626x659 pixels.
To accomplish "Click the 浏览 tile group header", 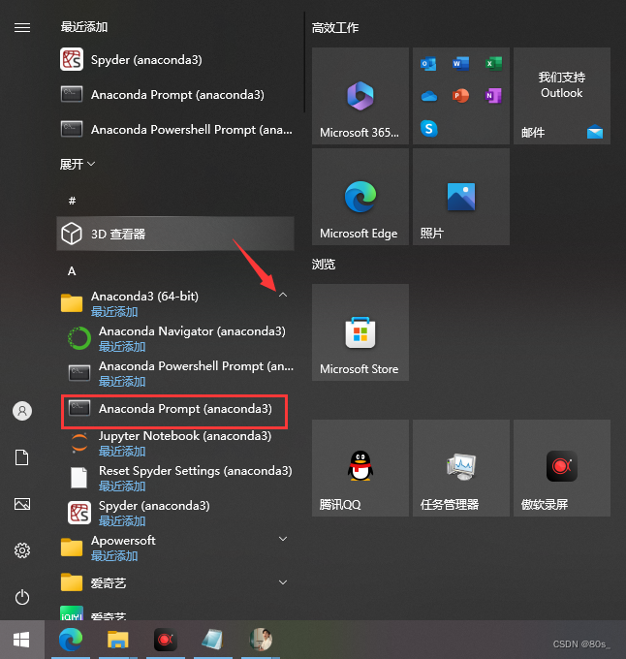I will pos(324,265).
